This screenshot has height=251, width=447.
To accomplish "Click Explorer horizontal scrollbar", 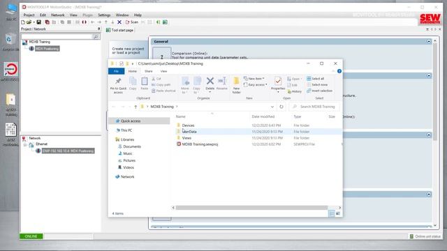I will tap(251, 208).
